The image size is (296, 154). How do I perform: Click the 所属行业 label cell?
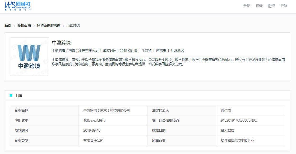(x=182, y=141)
